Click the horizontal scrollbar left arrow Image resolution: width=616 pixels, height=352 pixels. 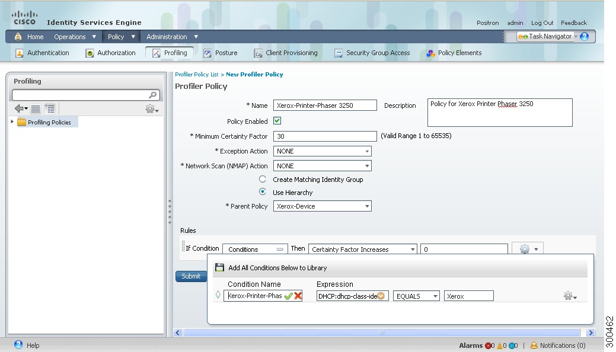tap(178, 333)
